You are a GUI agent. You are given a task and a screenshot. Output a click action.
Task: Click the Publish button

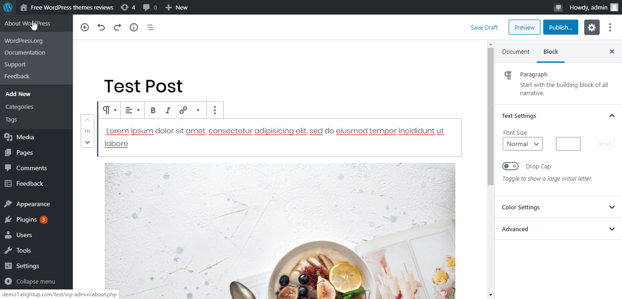561,27
